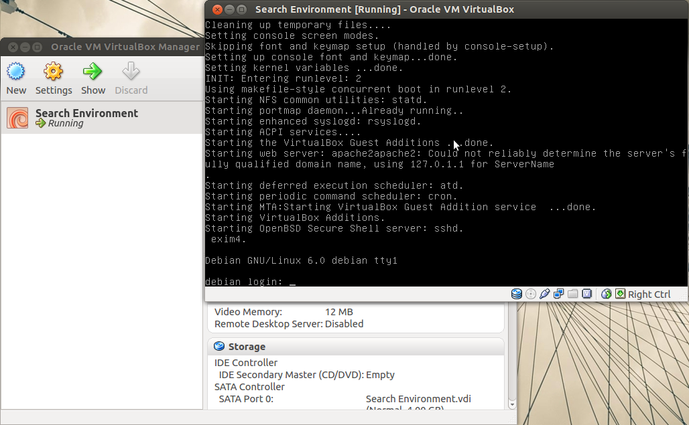Click mouse integration globe status icon
This screenshot has height=425, width=689.
[x=607, y=294]
